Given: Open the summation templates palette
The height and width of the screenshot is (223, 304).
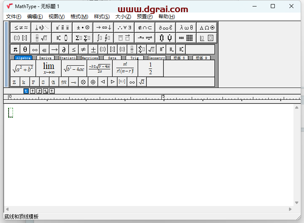Looking at the screenshot, I should coord(83,38).
